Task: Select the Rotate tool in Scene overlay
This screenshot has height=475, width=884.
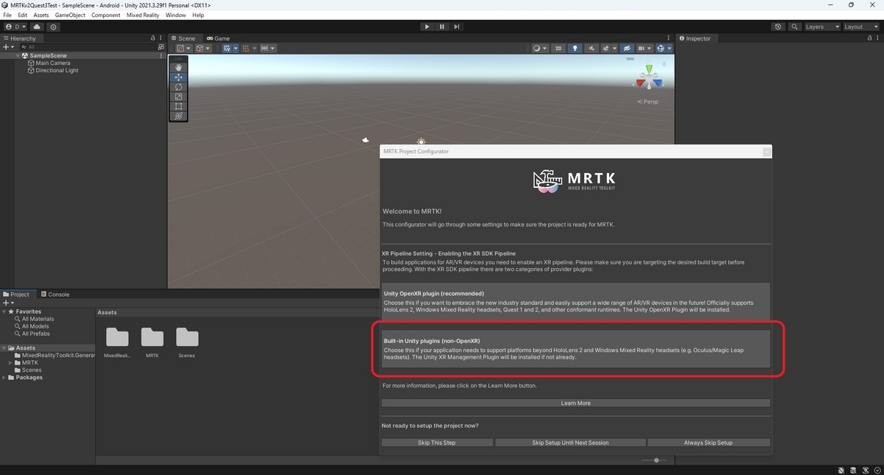Action: pos(178,87)
